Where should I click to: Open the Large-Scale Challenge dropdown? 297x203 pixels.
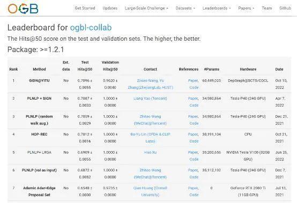tap(146, 9)
